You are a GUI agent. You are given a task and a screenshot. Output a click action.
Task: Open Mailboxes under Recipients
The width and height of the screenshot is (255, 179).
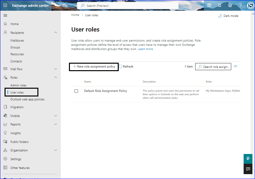pos(17,40)
